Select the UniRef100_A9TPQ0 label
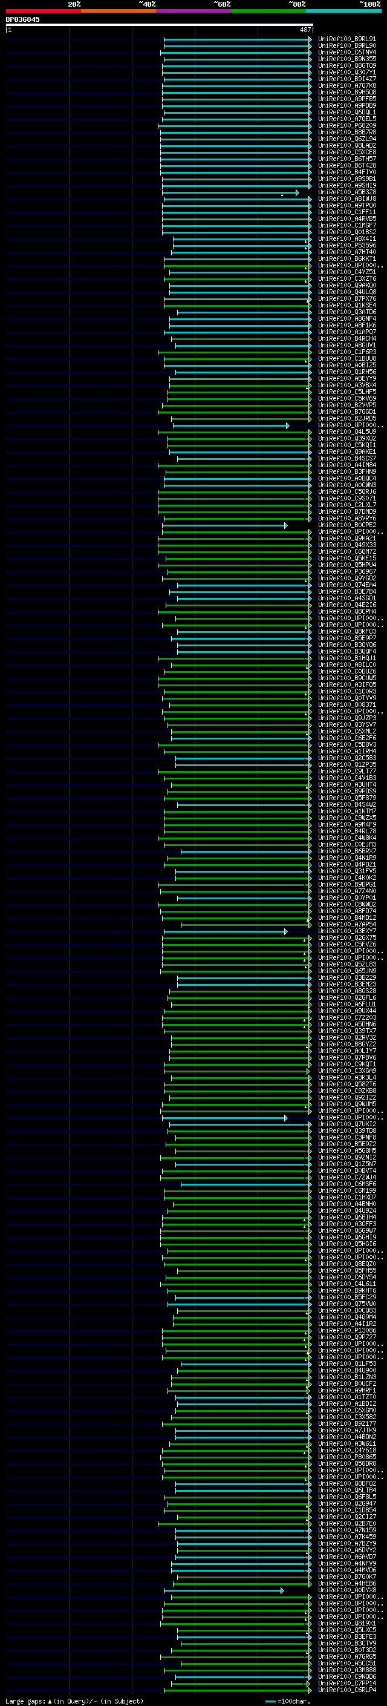Screen dimensions: 387x1706 pyautogui.click(x=346, y=205)
